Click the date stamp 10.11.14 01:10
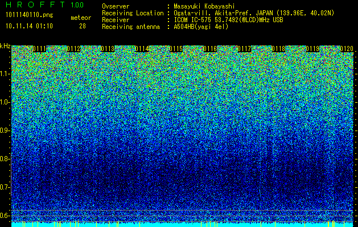 coord(29,26)
